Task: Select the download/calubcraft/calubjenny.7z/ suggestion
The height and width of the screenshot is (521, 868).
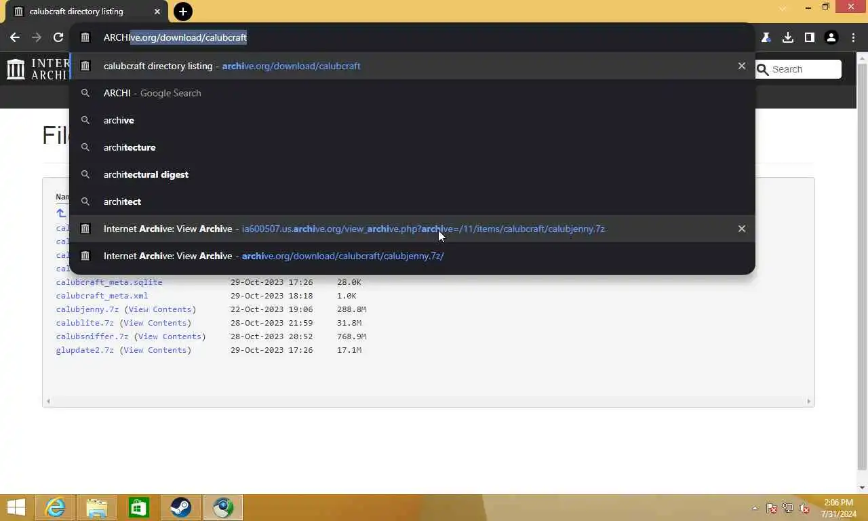Action: pos(412,256)
